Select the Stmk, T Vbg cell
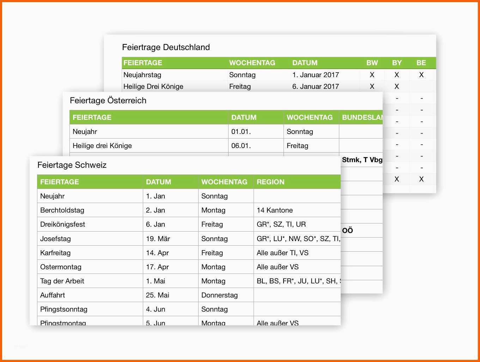The width and height of the screenshot is (480, 362). click(361, 160)
